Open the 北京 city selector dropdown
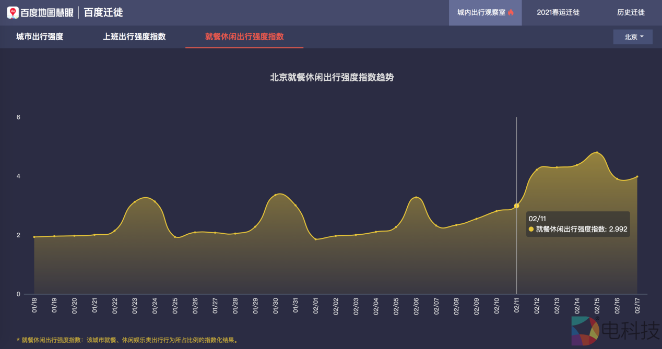 (x=632, y=37)
